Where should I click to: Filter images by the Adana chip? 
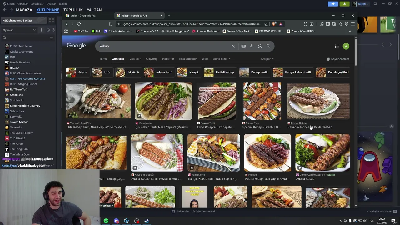[78, 72]
